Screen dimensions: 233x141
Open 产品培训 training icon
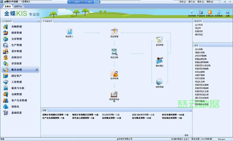[201, 12]
